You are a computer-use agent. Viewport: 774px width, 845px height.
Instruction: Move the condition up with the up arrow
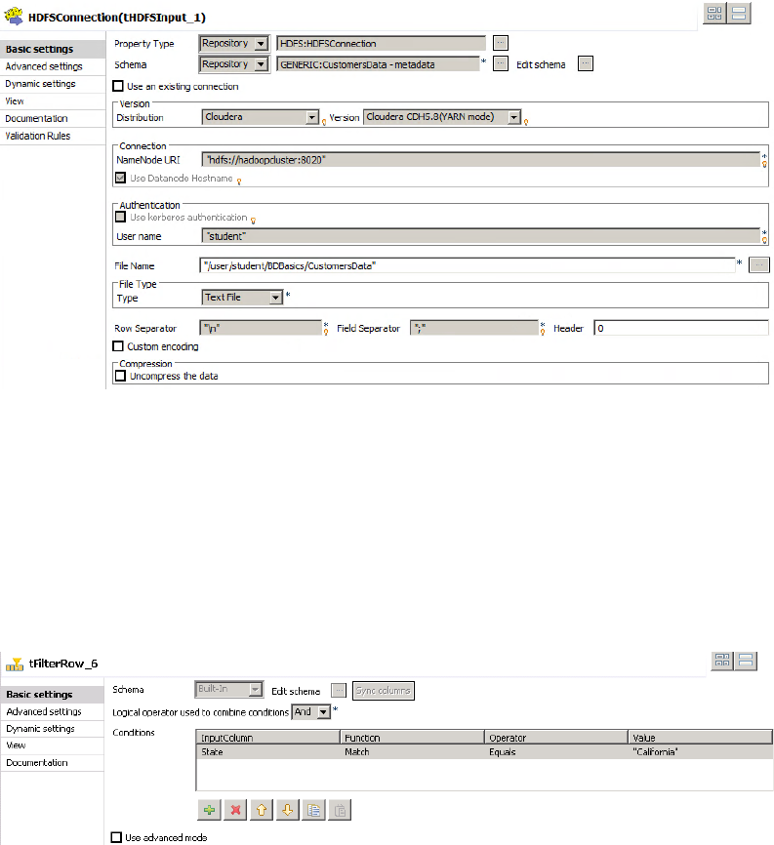pyautogui.click(x=262, y=810)
